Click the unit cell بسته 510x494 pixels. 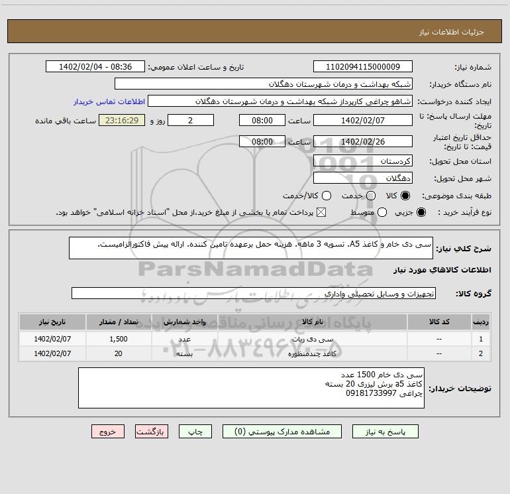click(184, 353)
